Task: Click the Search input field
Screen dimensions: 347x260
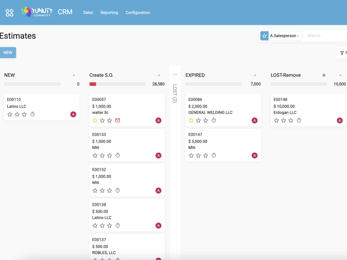Action: point(326,36)
